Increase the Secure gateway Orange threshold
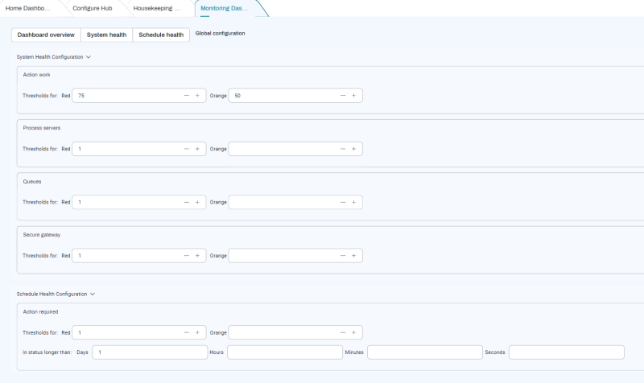This screenshot has height=383, width=644. tap(353, 256)
